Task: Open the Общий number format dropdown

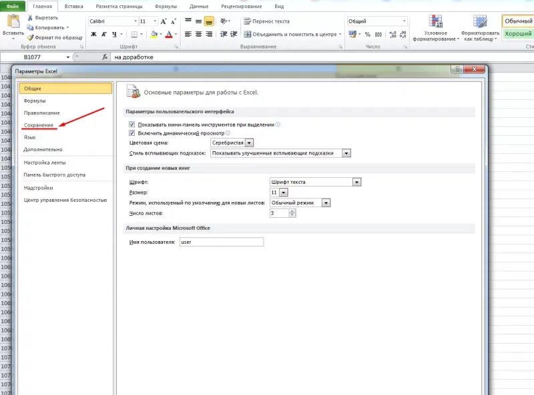Action: pyautogui.click(x=404, y=21)
